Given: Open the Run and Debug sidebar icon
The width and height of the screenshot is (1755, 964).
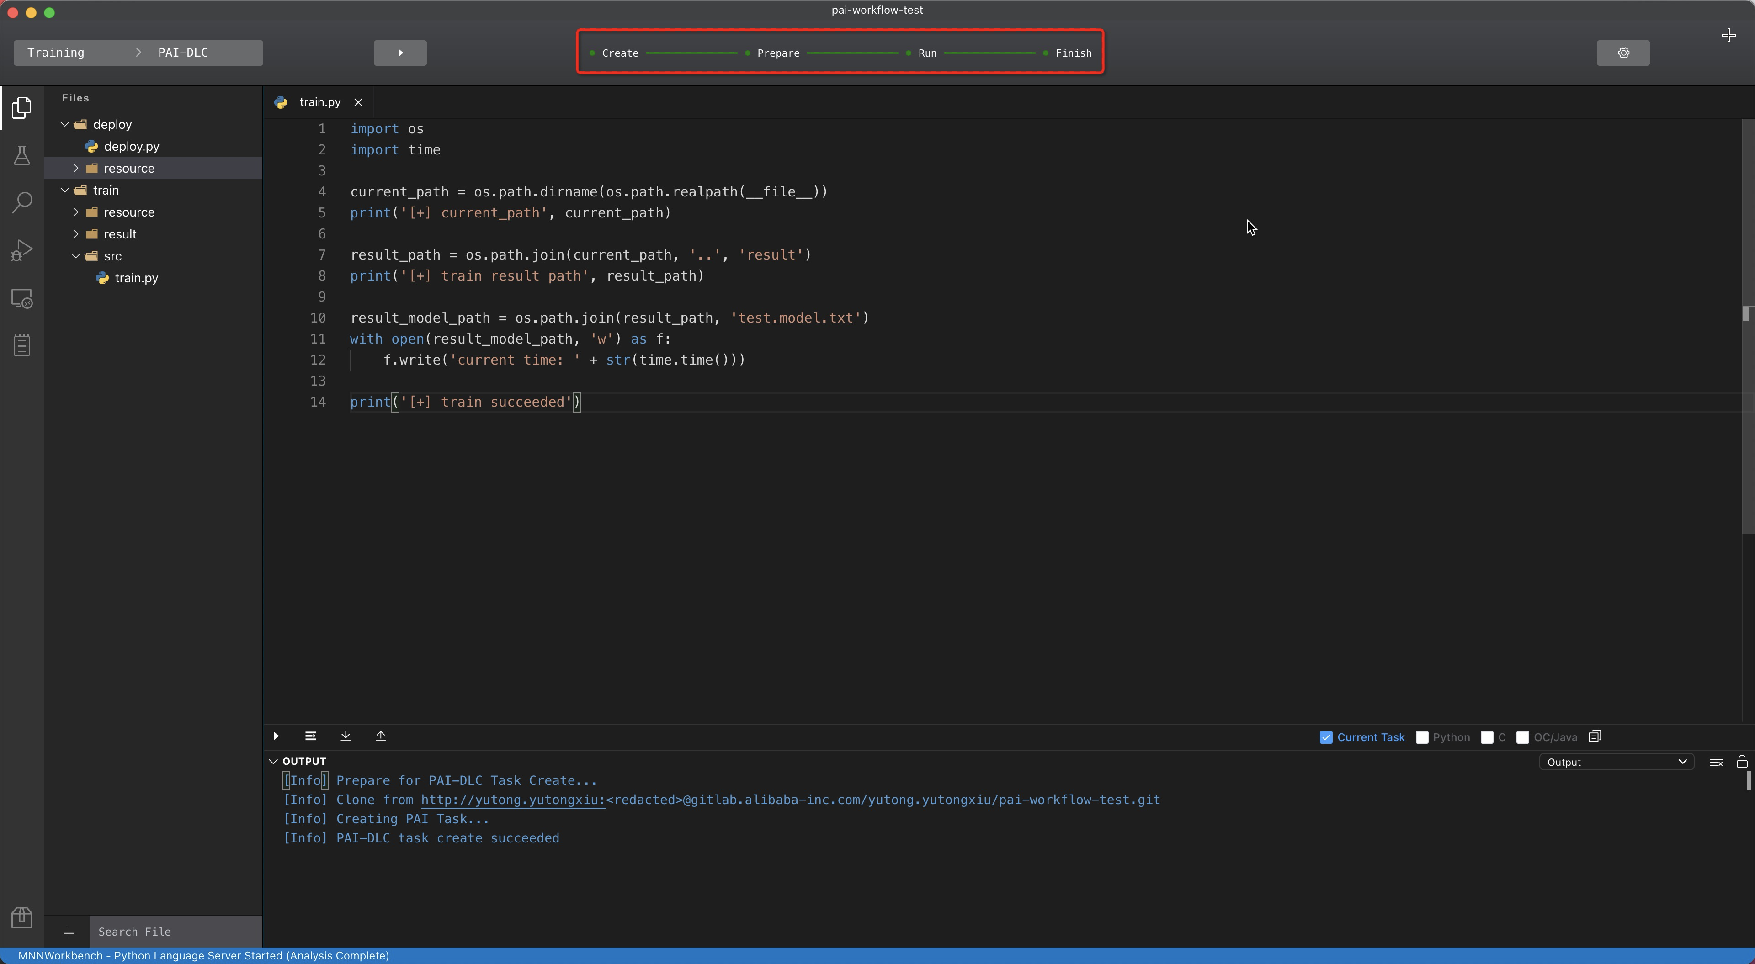Looking at the screenshot, I should pos(22,250).
